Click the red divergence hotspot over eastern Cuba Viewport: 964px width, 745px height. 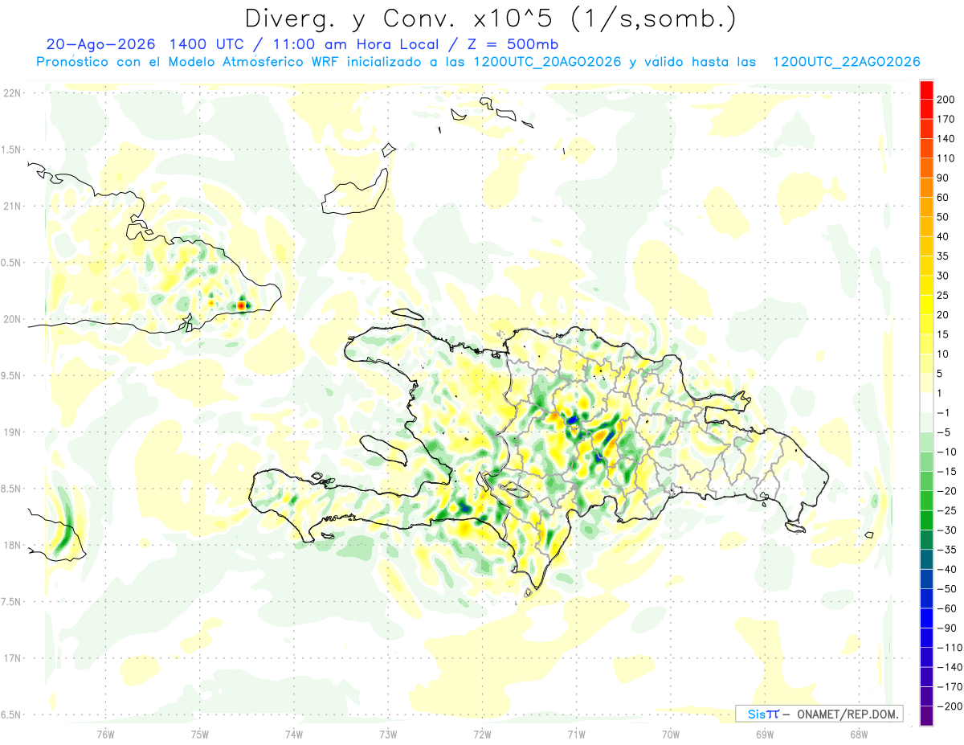(x=242, y=305)
